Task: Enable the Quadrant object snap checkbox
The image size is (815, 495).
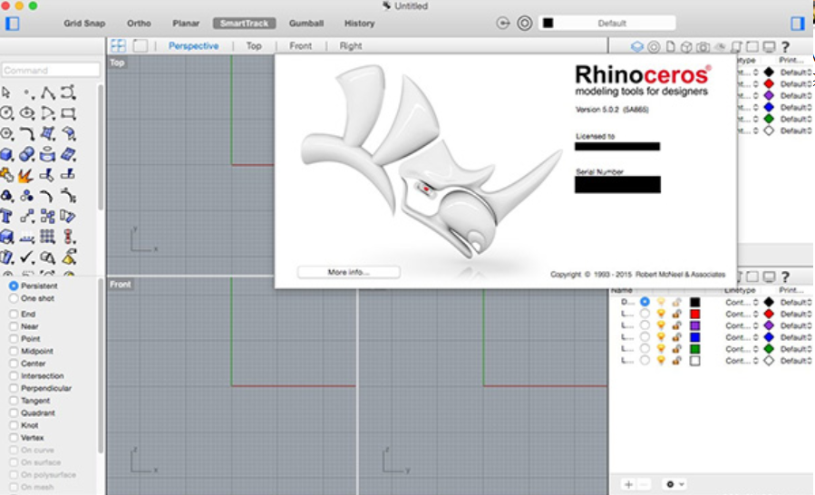Action: [x=14, y=412]
